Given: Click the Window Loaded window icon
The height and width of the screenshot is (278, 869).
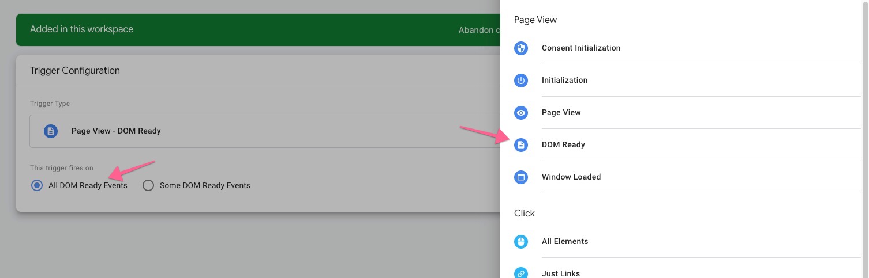Looking at the screenshot, I should tap(521, 177).
